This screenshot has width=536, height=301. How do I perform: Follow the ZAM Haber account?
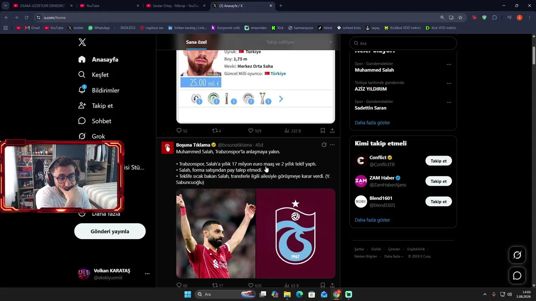(x=438, y=181)
